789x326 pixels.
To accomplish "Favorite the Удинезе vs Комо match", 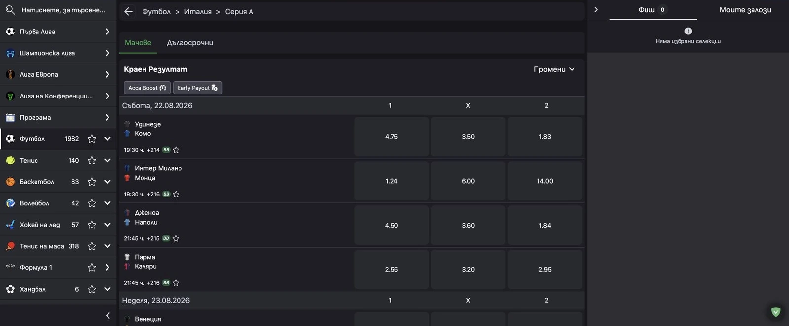I will [176, 150].
